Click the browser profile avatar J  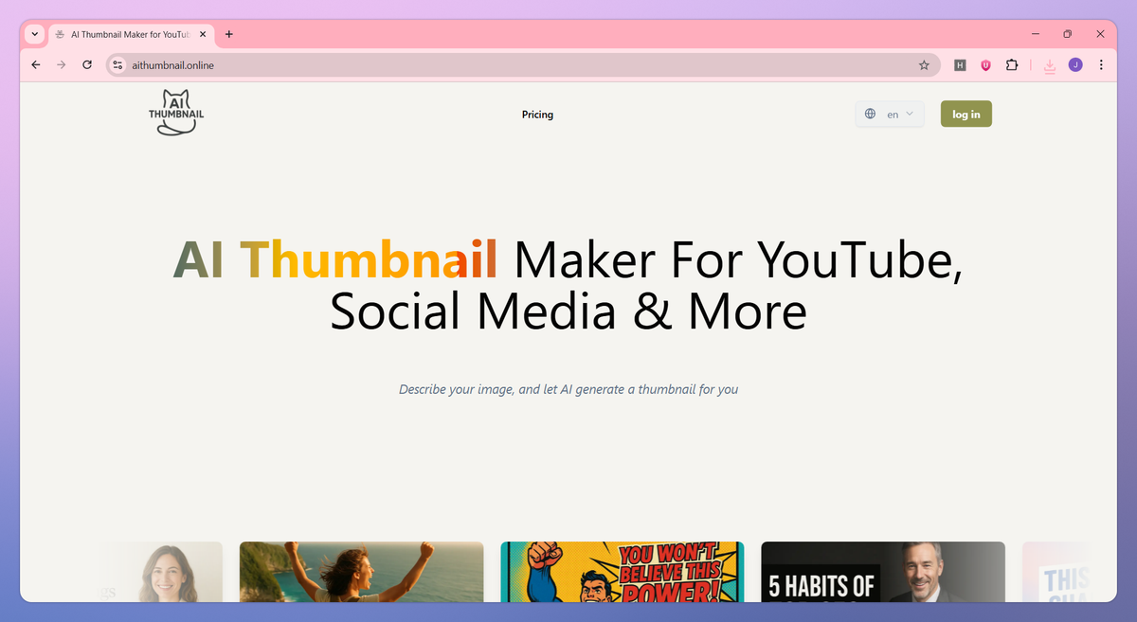[1075, 65]
